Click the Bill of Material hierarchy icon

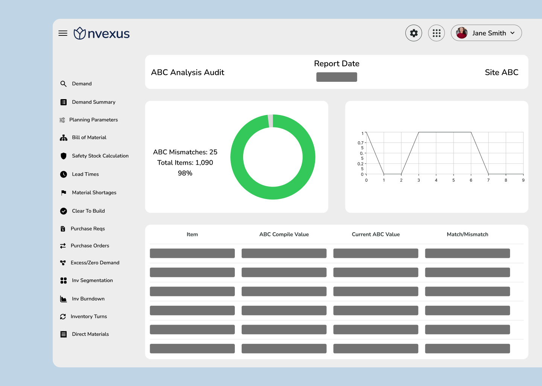(x=64, y=138)
